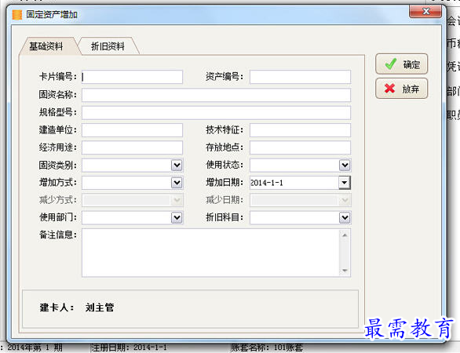Expand the 使用部门 dropdown list
This screenshot has width=460, height=353.
177,217
